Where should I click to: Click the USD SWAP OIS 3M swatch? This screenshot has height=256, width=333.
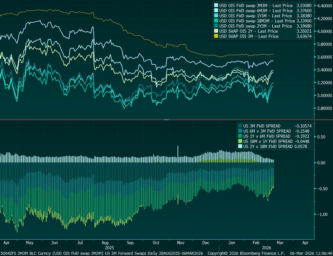coord(216,36)
